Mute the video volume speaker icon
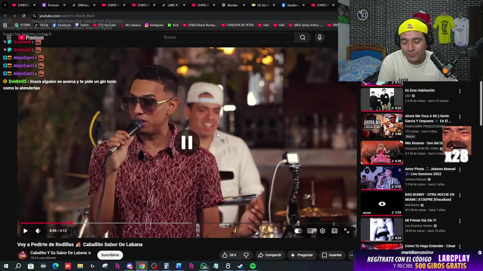This screenshot has width=483, height=271. tap(38, 231)
